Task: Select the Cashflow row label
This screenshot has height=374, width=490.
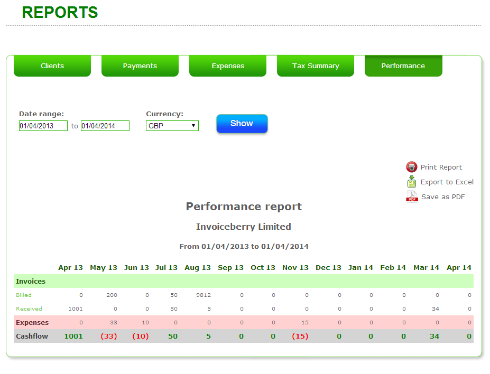Action: tap(32, 336)
